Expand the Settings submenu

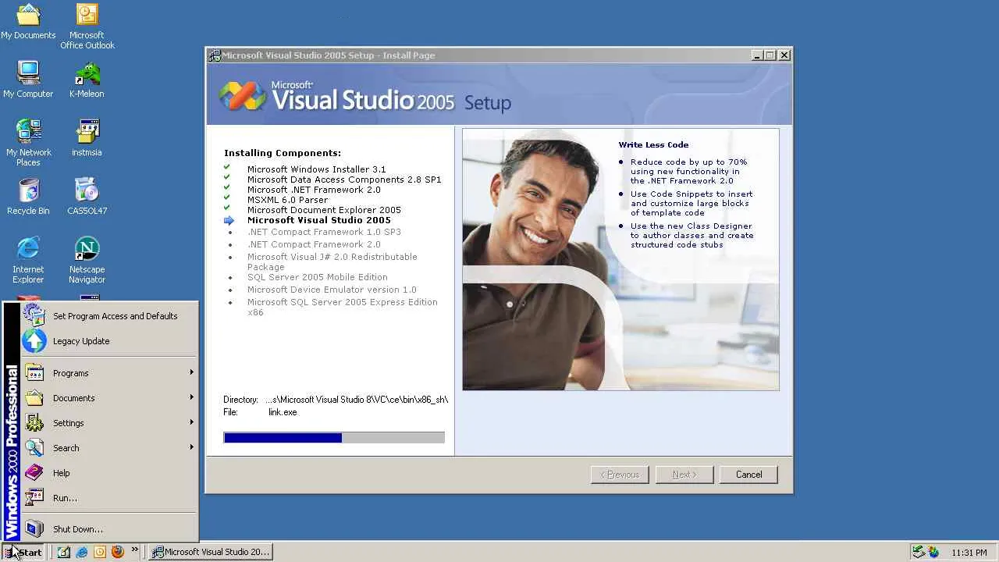[109, 423]
